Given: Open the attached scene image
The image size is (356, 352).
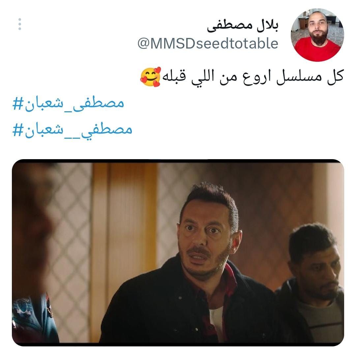Looking at the screenshot, I should pos(178,253).
